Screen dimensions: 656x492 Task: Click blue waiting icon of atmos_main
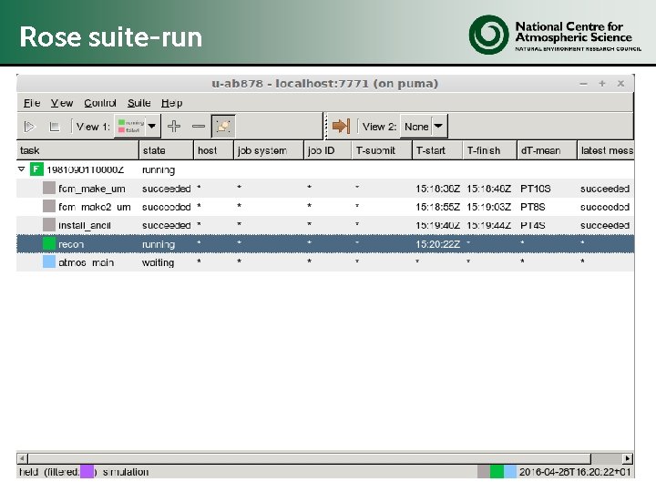(x=49, y=261)
